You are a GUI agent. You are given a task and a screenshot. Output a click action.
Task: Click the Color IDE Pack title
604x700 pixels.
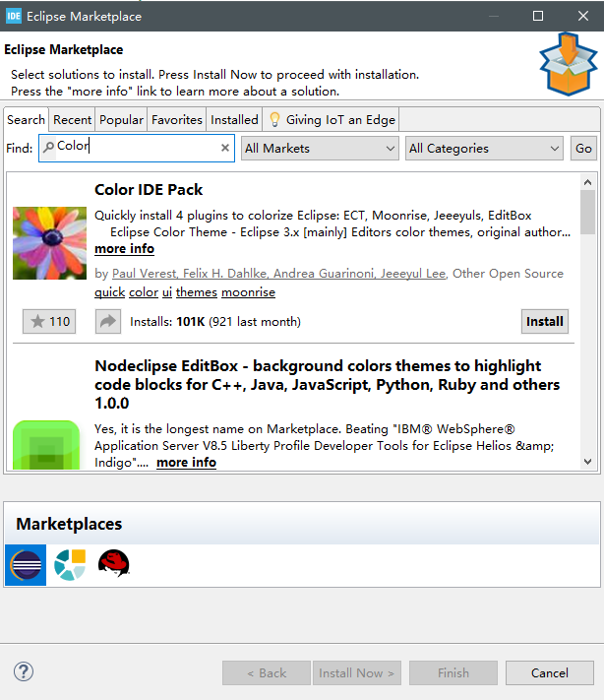[149, 190]
